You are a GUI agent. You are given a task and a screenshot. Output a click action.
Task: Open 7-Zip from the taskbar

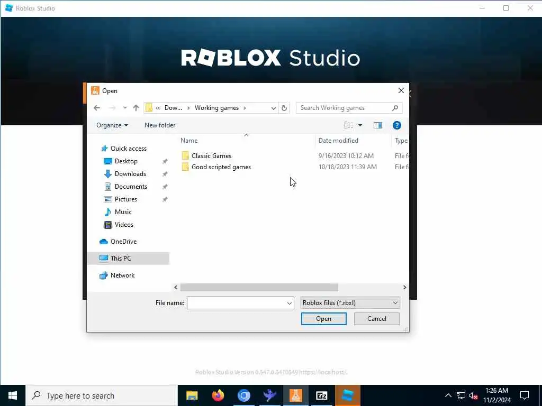pyautogui.click(x=321, y=395)
